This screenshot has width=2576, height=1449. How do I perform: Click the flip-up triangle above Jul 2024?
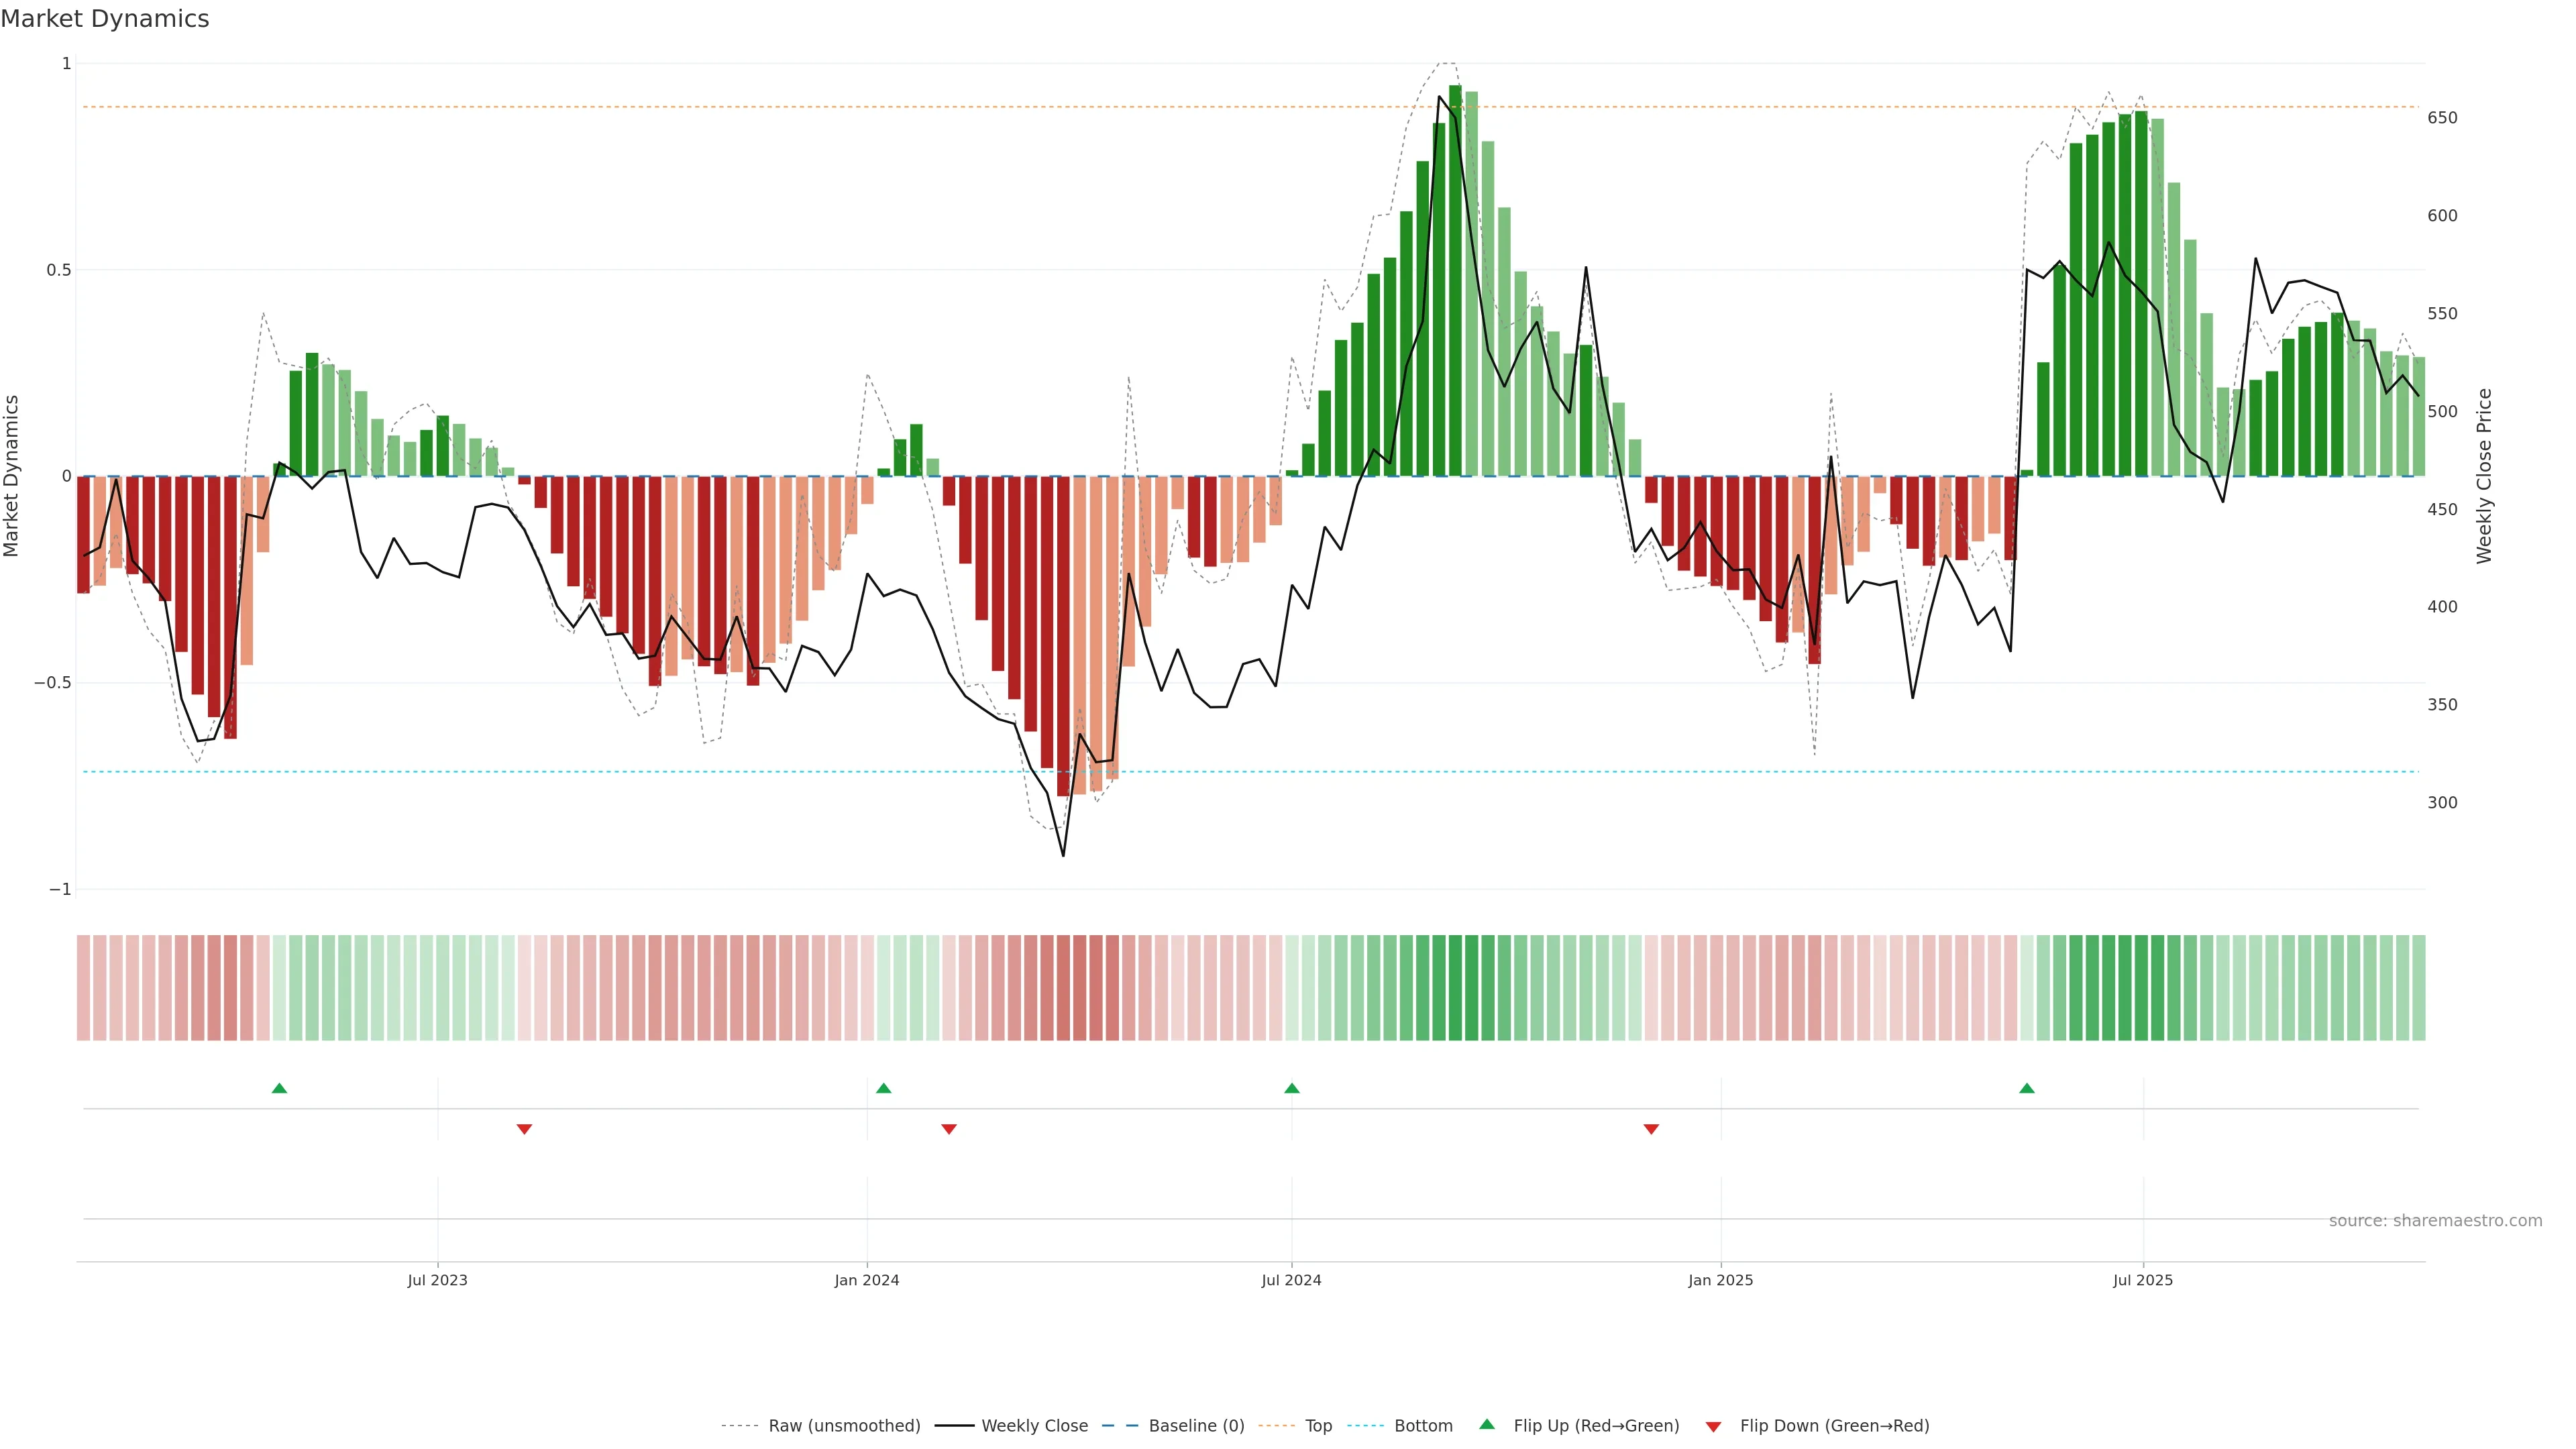pyautogui.click(x=1291, y=1088)
